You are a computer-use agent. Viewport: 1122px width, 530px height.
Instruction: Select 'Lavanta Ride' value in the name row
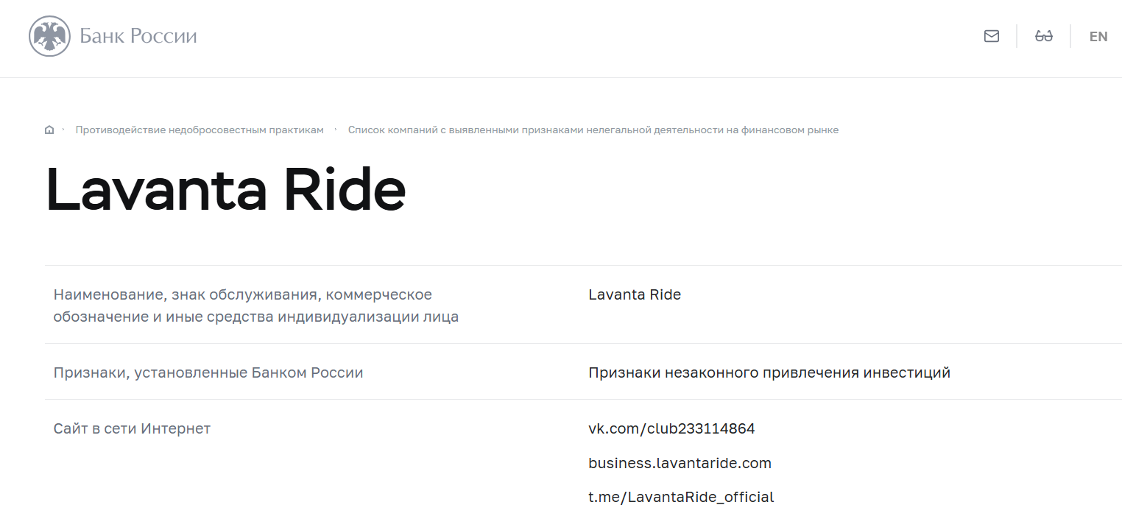635,295
